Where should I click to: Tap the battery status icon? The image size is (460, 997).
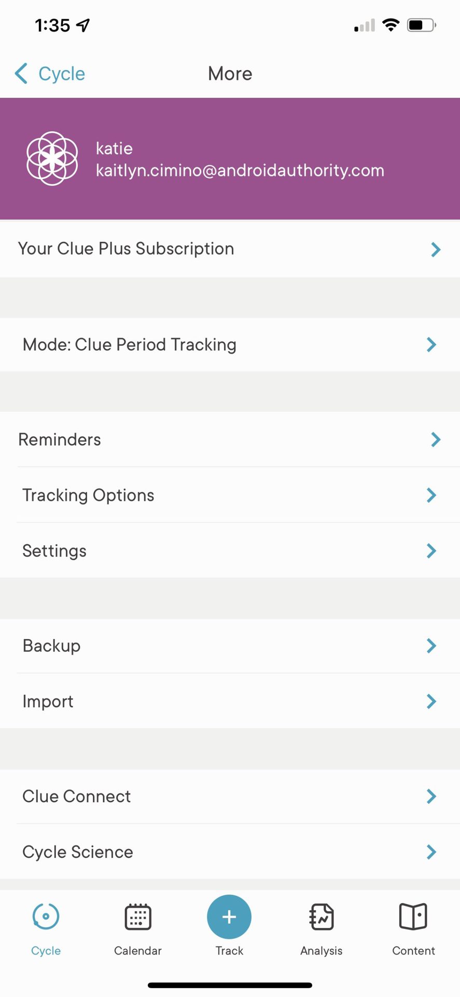tap(421, 25)
